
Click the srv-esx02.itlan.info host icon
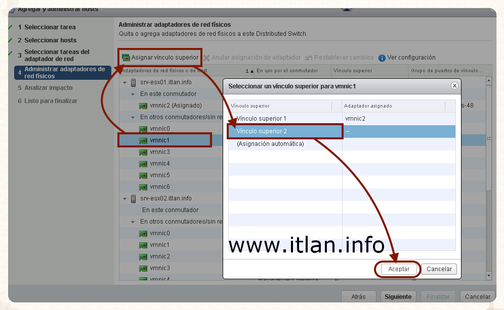click(x=134, y=198)
